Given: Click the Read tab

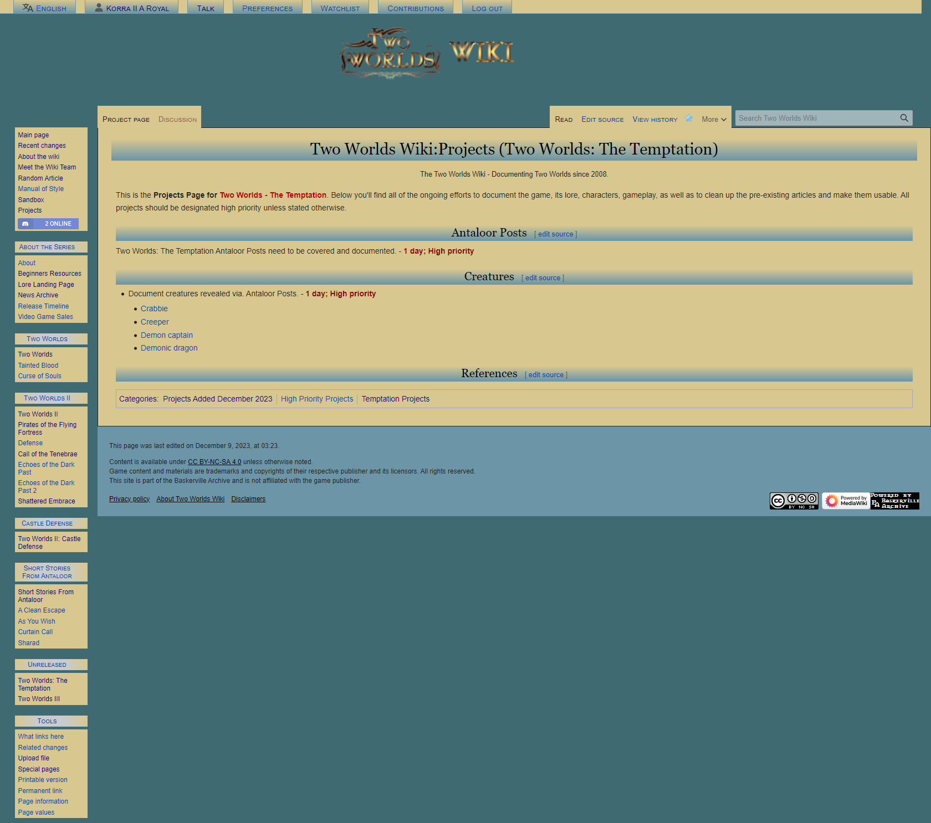Looking at the screenshot, I should point(564,119).
